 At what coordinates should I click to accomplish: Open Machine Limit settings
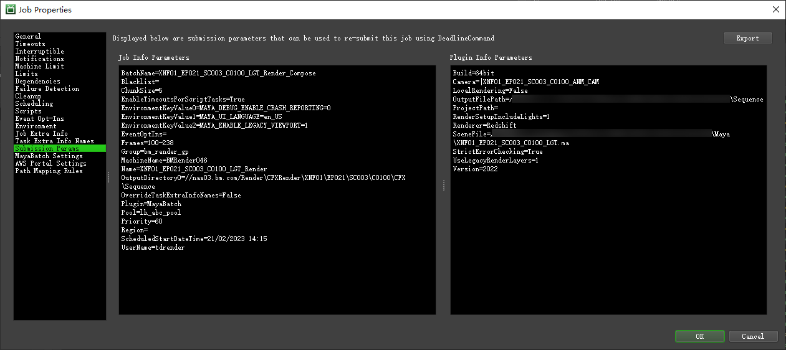click(x=39, y=67)
